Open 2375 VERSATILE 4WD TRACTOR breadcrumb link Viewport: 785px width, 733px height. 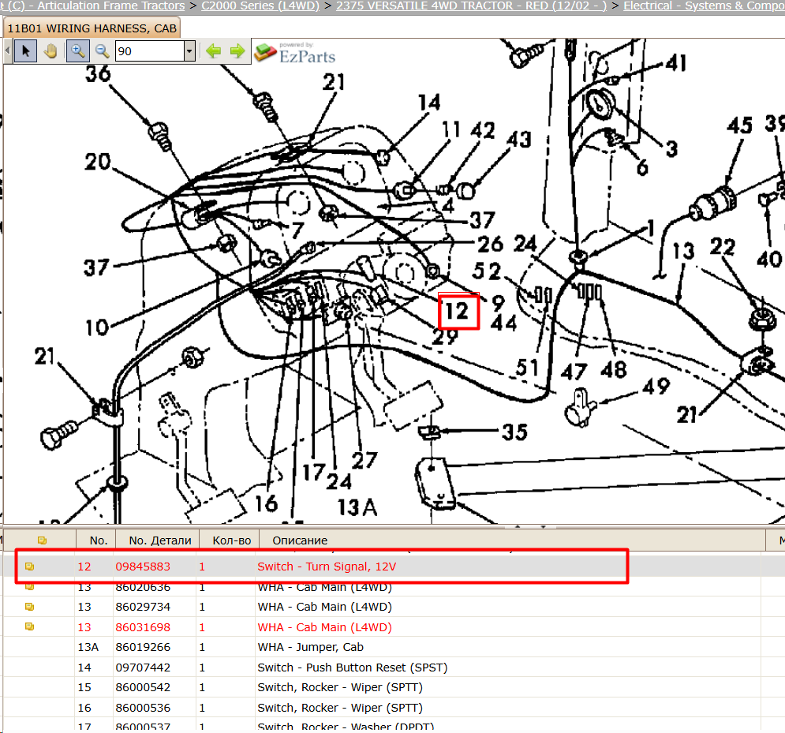[471, 6]
